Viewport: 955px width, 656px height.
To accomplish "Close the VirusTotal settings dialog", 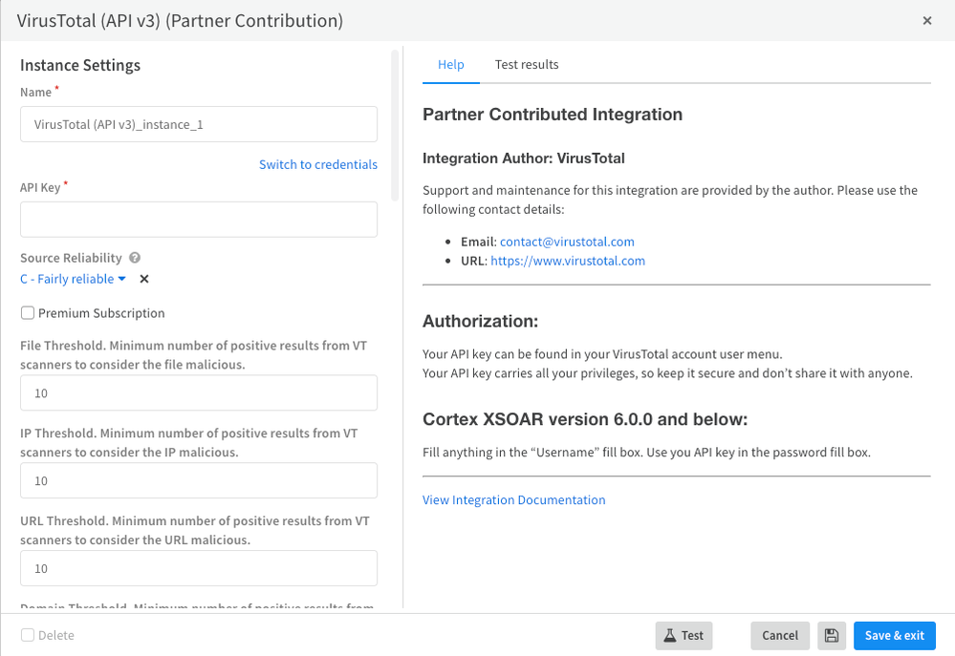I will (927, 21).
